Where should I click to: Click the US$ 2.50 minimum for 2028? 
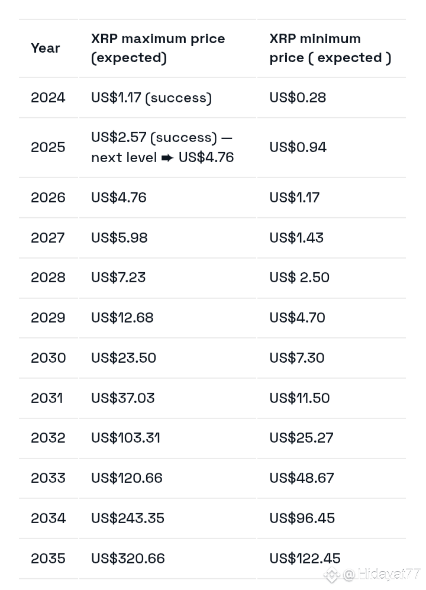(299, 278)
